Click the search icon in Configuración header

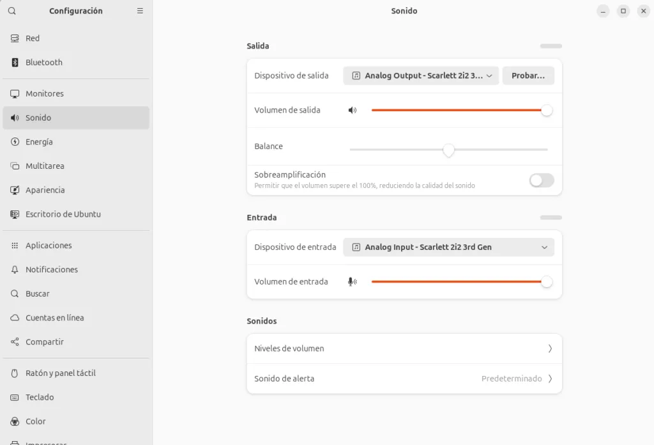point(12,11)
